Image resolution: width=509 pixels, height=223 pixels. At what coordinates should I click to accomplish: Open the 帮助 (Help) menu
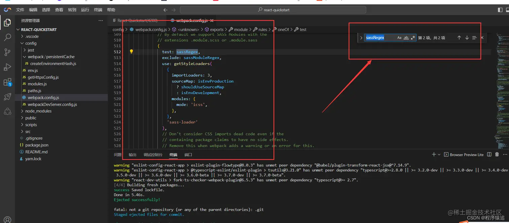coord(111,10)
